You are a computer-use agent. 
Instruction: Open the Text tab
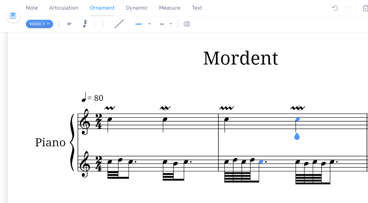(197, 8)
